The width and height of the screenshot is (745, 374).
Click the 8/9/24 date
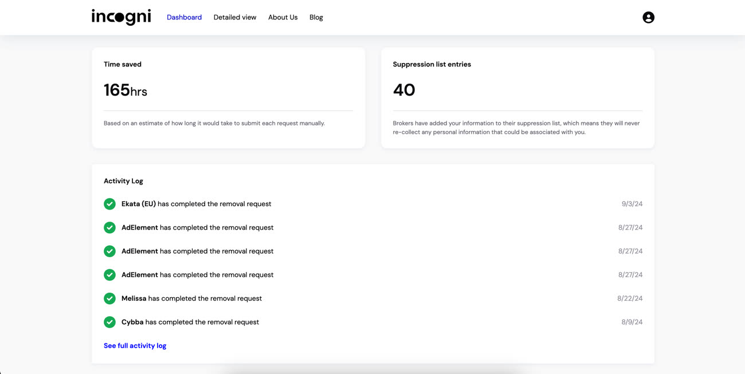[632, 322]
